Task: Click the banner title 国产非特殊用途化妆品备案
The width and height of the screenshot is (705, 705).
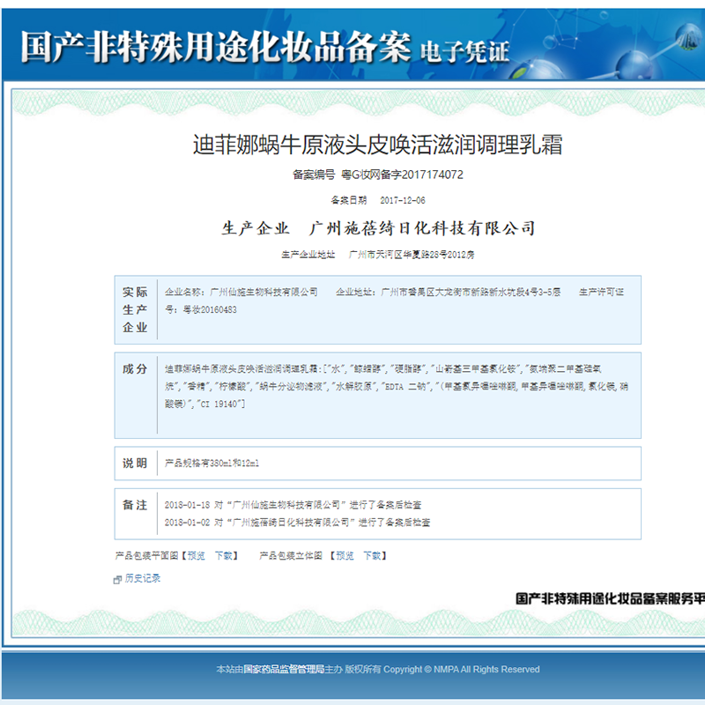Action: (x=215, y=47)
